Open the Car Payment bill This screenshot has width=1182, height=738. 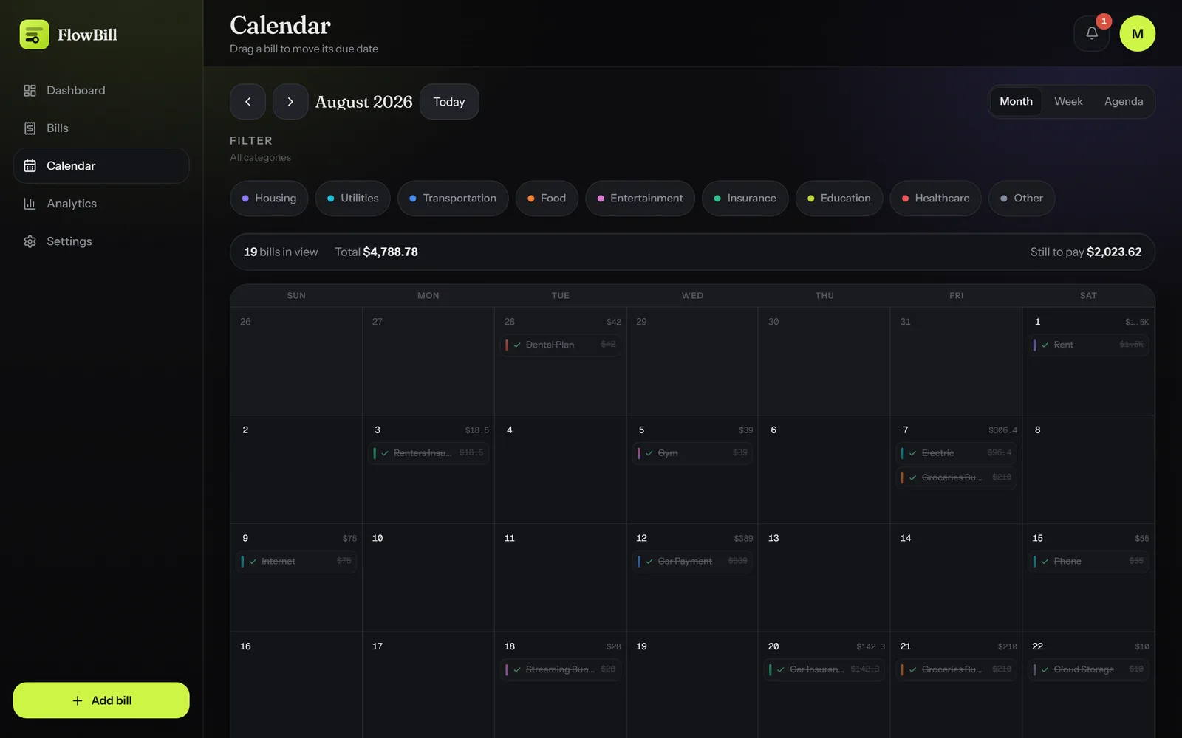[692, 562]
